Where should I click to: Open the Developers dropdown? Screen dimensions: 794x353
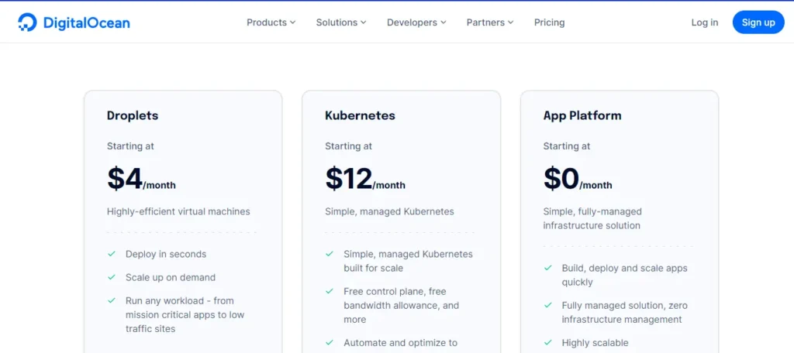(416, 22)
